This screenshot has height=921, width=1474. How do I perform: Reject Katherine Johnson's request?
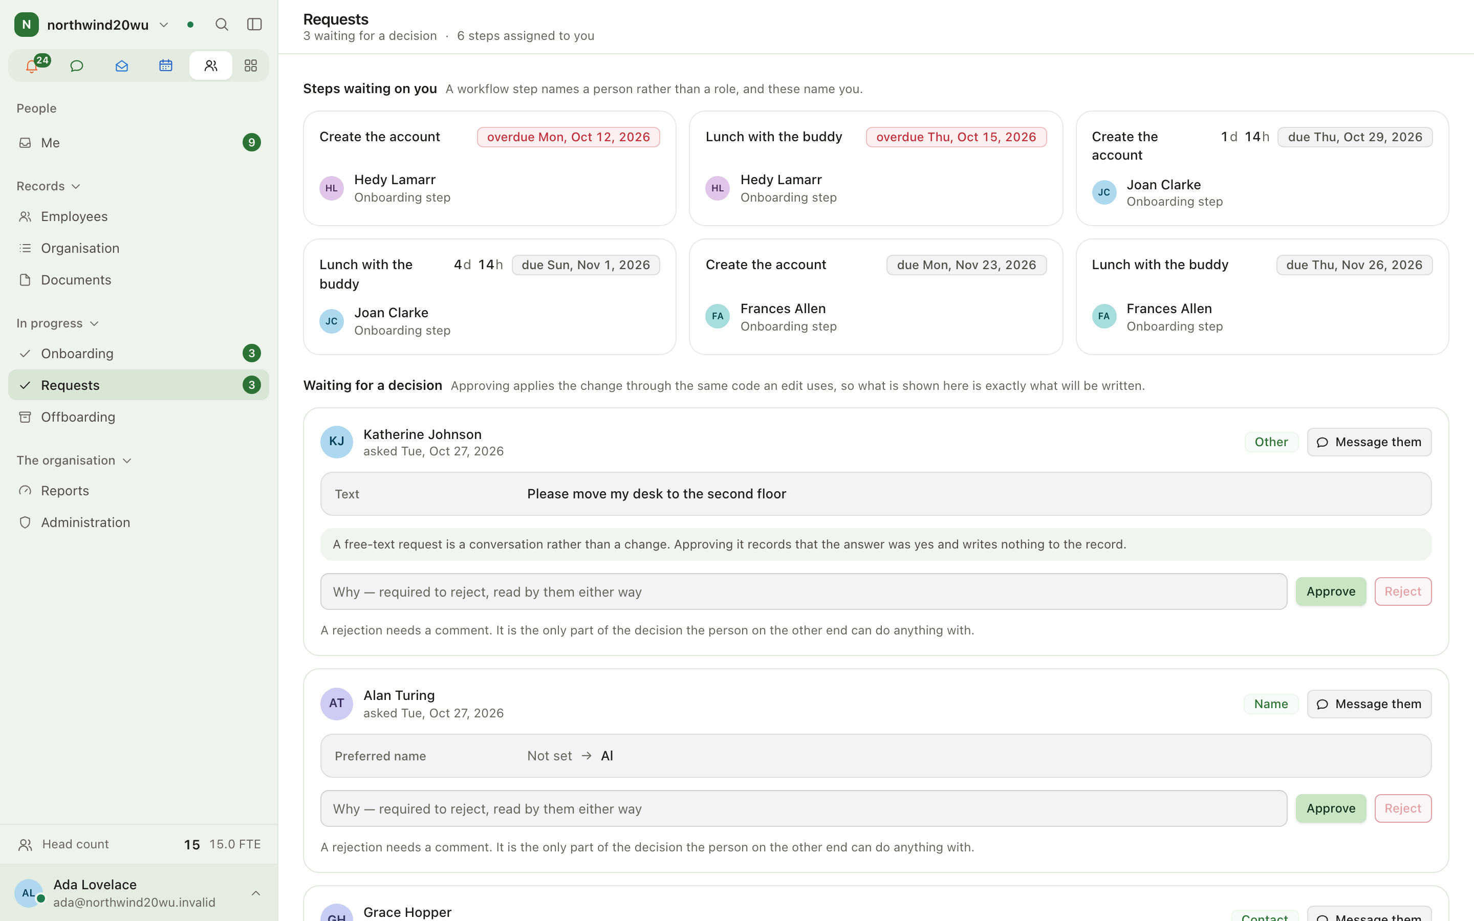[x=1402, y=591]
